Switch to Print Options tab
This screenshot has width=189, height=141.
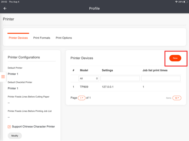[x=64, y=38]
